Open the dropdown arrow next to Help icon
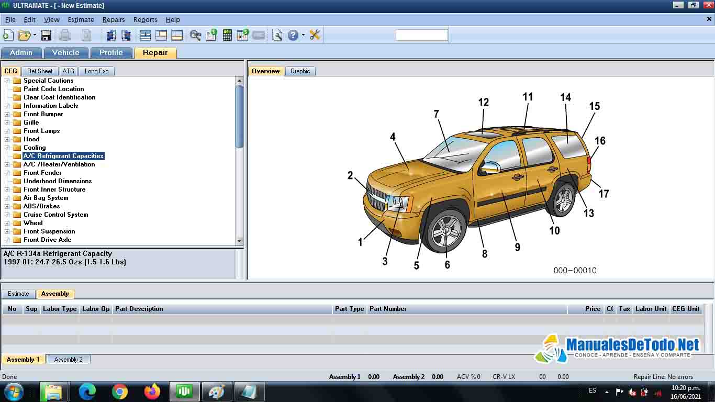The image size is (715, 402). (x=303, y=35)
